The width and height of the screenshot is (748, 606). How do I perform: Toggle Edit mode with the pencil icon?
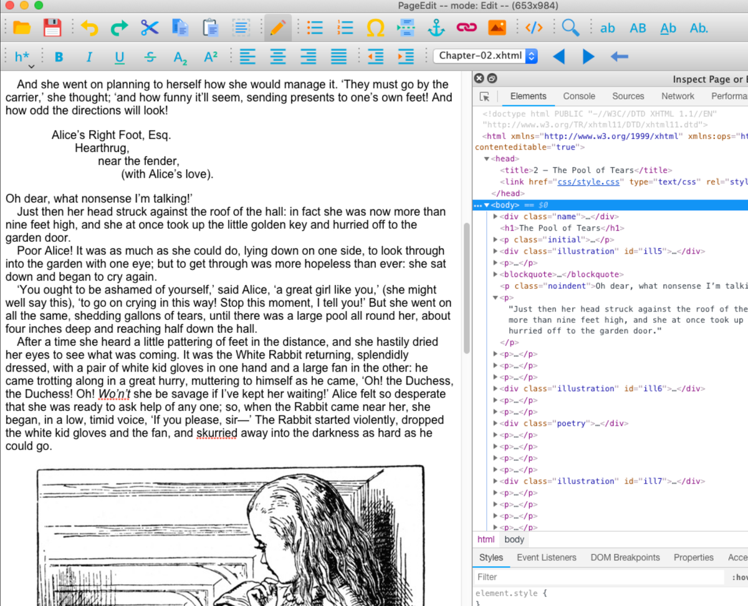coord(277,27)
